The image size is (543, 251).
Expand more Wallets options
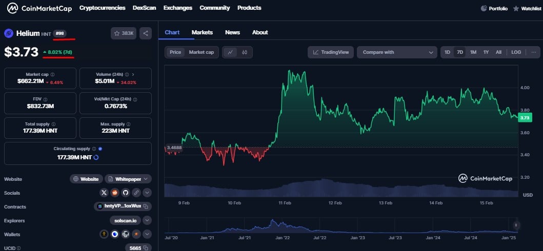click(x=147, y=234)
